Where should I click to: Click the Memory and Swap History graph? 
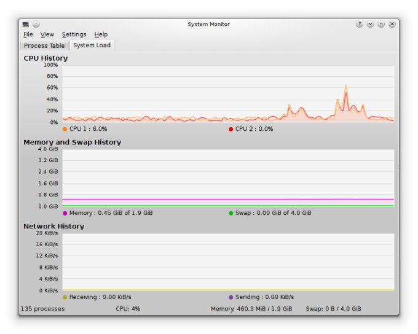[x=228, y=178]
